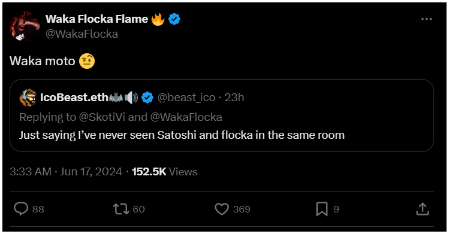The height and width of the screenshot is (234, 449).
Task: Open IcoBeast.eth display name link
Action: pos(74,98)
